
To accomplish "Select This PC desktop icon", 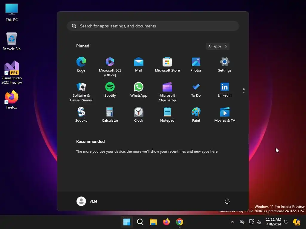I will point(12,12).
